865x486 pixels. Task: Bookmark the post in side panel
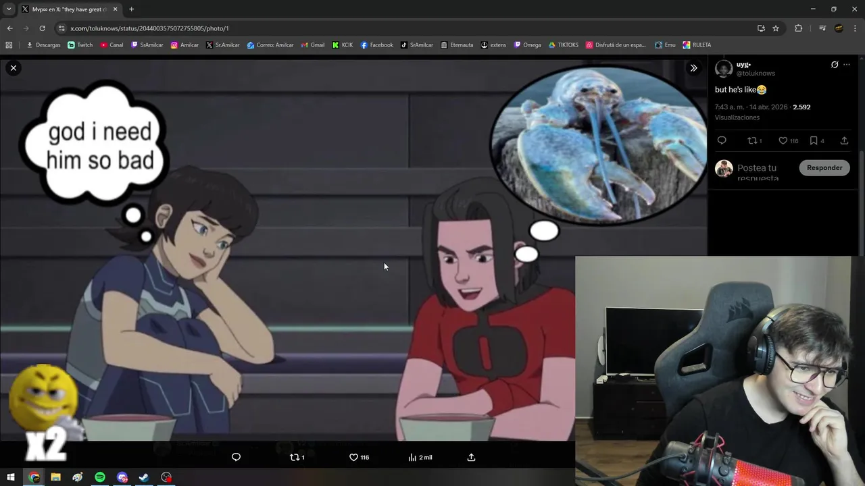click(x=817, y=140)
